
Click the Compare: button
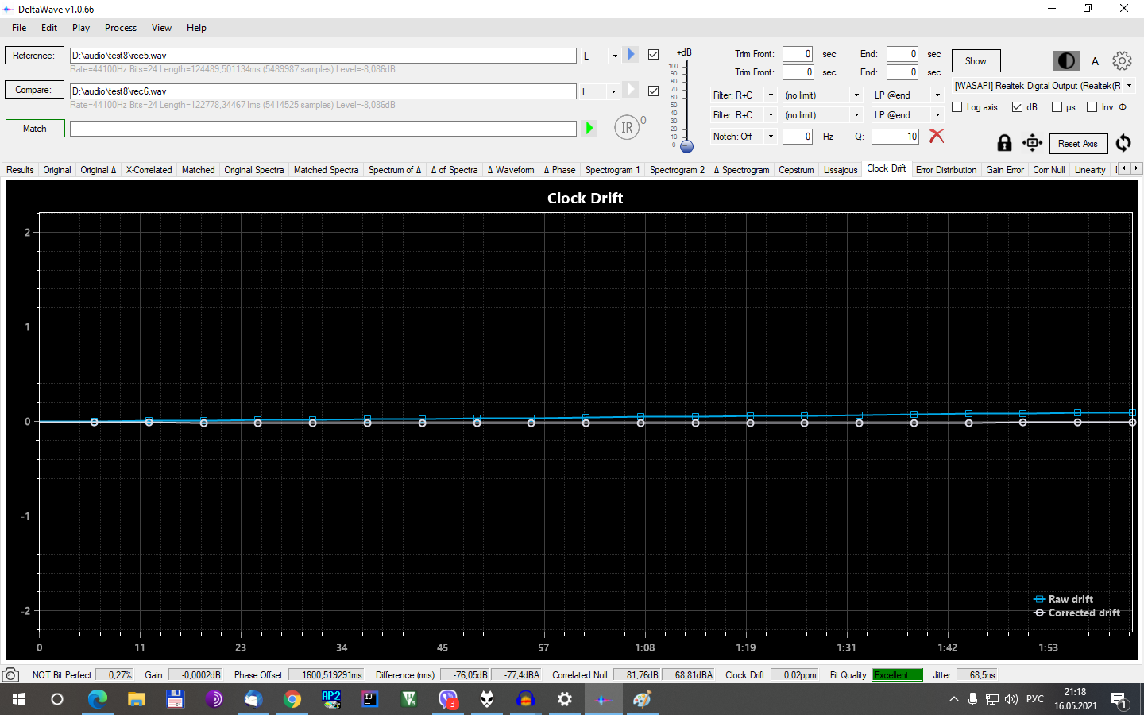tap(33, 90)
